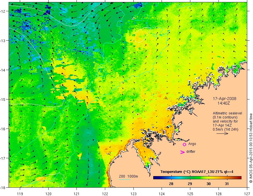Click the magenta drifter arrowhead legend symbol

(x=182, y=152)
